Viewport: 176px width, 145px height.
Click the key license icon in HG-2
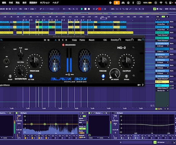tap(139, 85)
